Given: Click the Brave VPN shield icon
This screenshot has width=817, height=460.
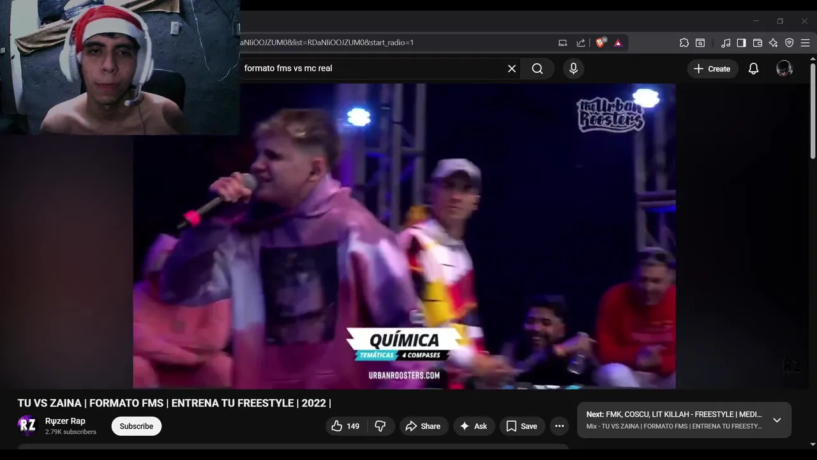Looking at the screenshot, I should click(790, 43).
